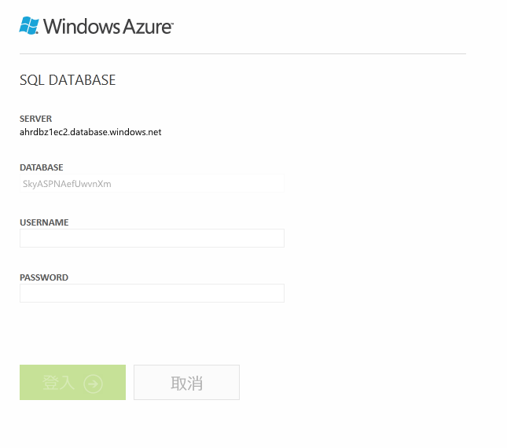507x448 pixels.
Task: Click the horizontal divider line under the logo
Action: 243,53
